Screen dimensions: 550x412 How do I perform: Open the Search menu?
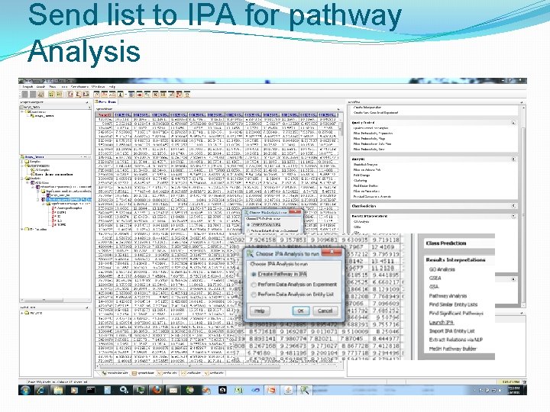tap(40, 86)
